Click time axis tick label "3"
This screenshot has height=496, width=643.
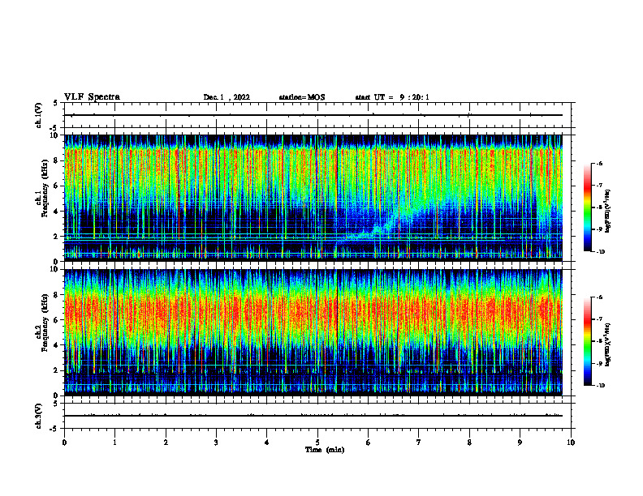(x=216, y=443)
